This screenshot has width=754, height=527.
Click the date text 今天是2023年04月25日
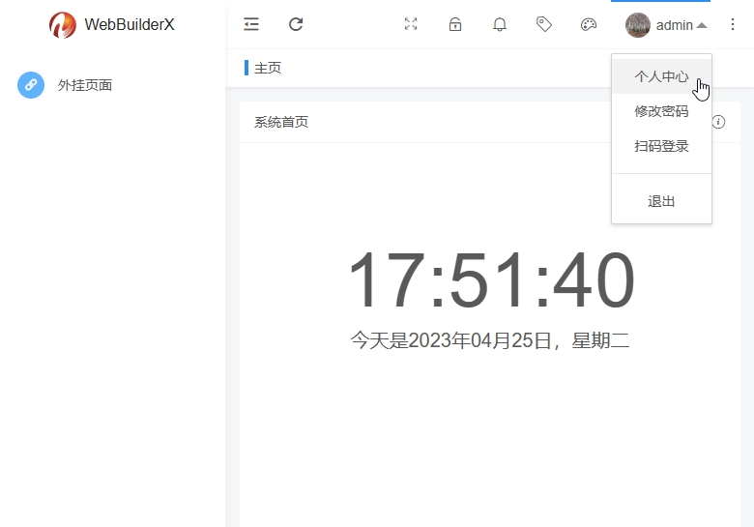coord(450,340)
